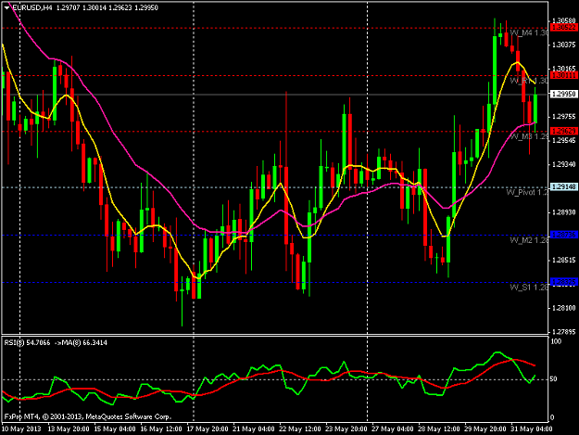The height and width of the screenshot is (435, 579).
Task: Click the 1.29629 red price label
Action: [x=563, y=131]
